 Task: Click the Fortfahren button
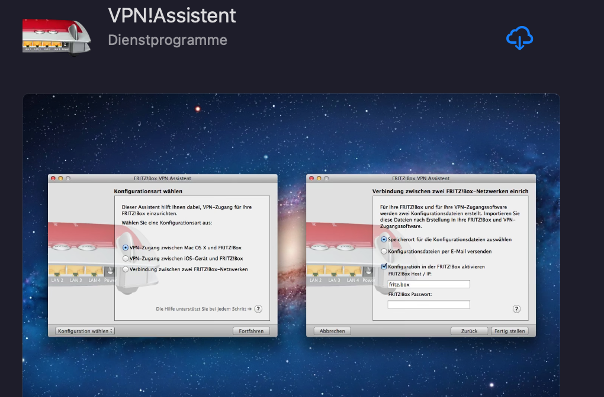click(251, 331)
